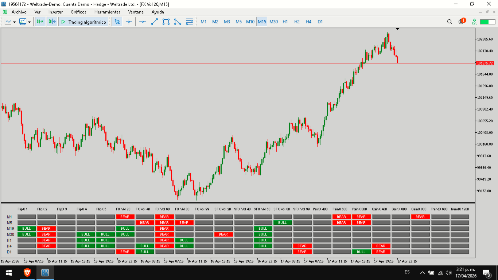Expand the indicators dropdown arrow

tap(29, 22)
